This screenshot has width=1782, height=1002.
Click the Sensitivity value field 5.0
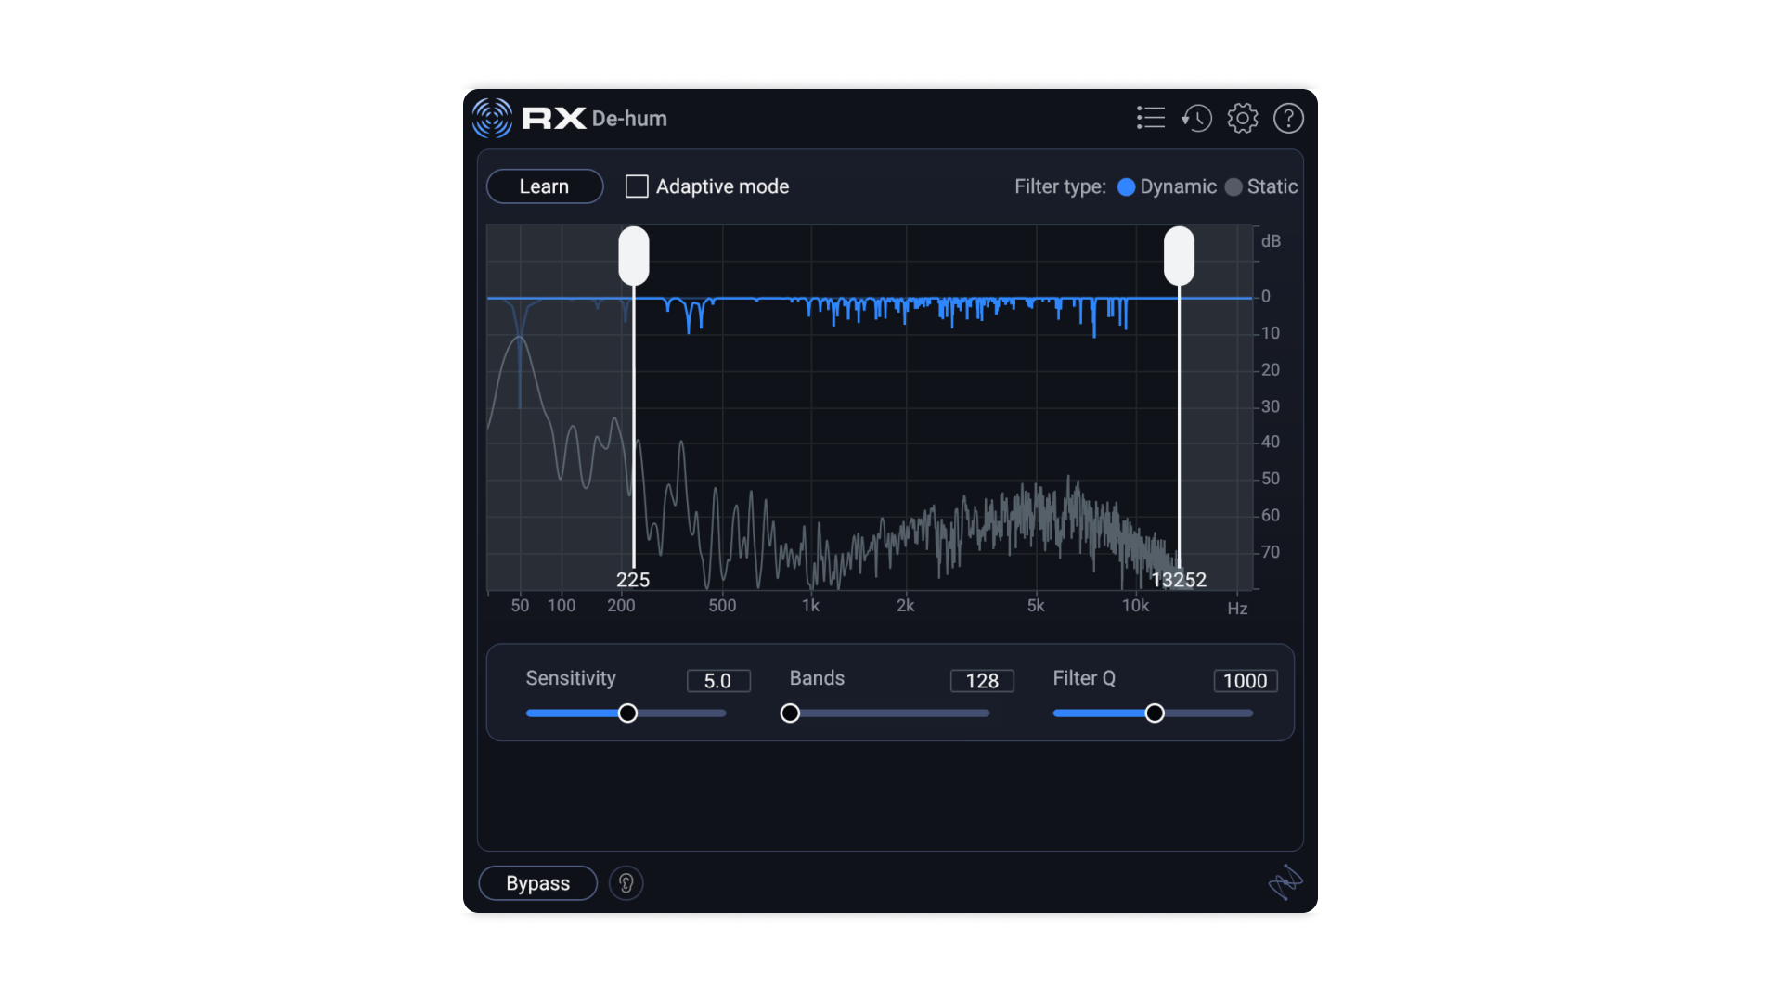click(717, 681)
